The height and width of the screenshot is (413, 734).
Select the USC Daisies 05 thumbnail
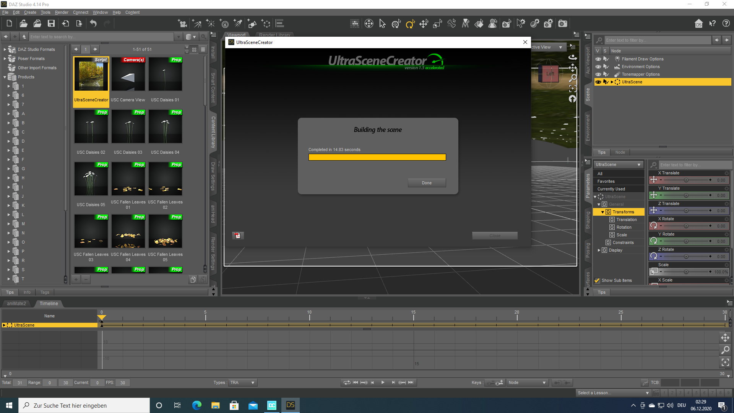click(91, 179)
